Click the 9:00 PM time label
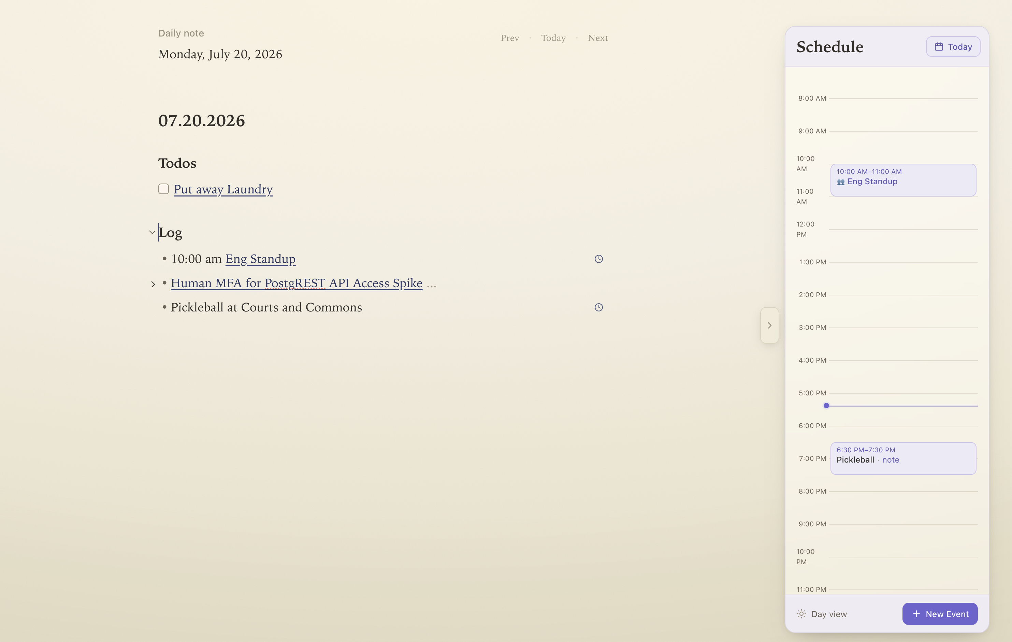Image resolution: width=1012 pixels, height=642 pixels. [x=812, y=524]
